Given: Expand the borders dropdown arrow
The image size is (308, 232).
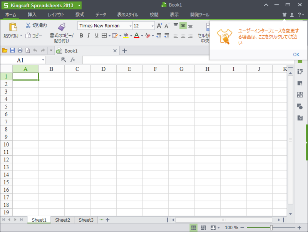Looking at the screenshot, I should click(x=109, y=36).
